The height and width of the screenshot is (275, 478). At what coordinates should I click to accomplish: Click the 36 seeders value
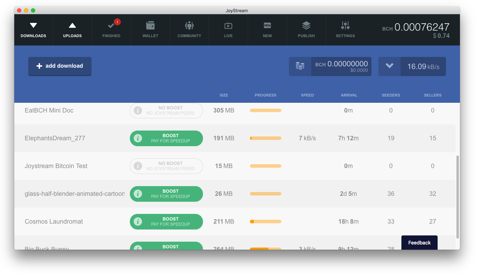pyautogui.click(x=391, y=194)
